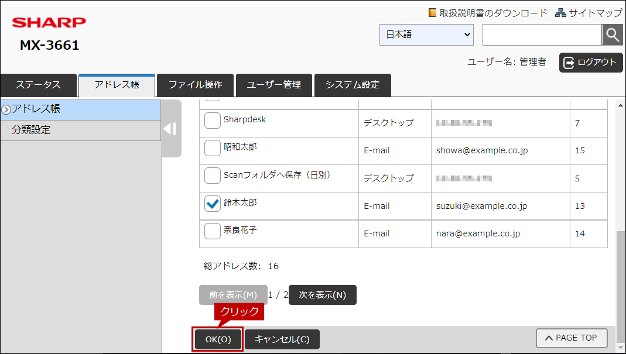The image size is (626, 354).
Task: Click E-mail in 奈良花子 row
Action: pyautogui.click(x=377, y=233)
